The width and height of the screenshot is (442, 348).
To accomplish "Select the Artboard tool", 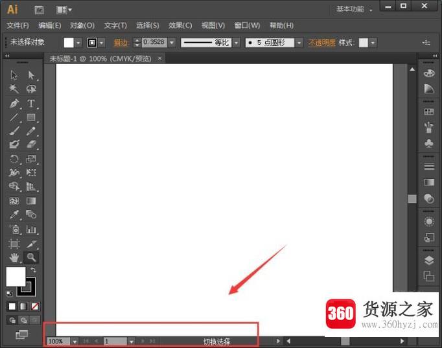I will click(14, 244).
